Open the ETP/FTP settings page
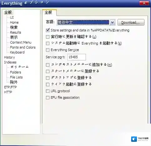Viewport: 151px width, 146px height. tap(10, 87)
